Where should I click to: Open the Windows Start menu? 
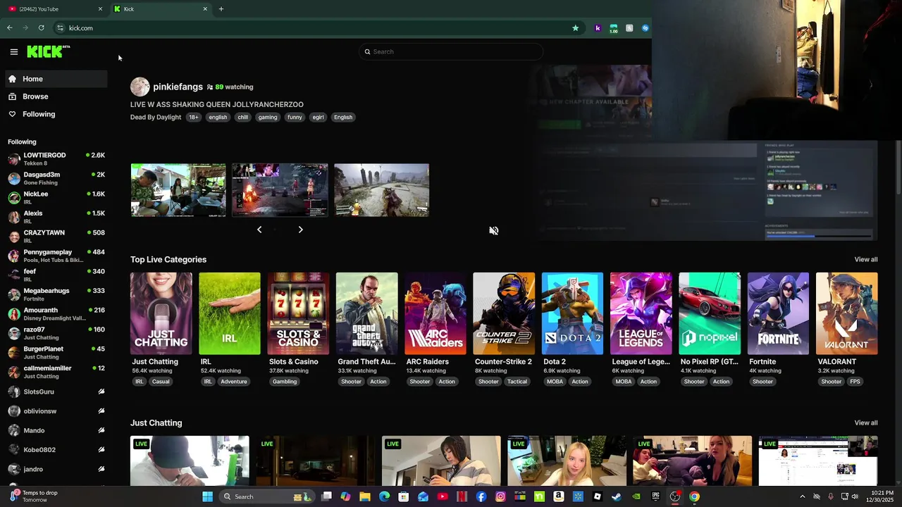(x=207, y=496)
